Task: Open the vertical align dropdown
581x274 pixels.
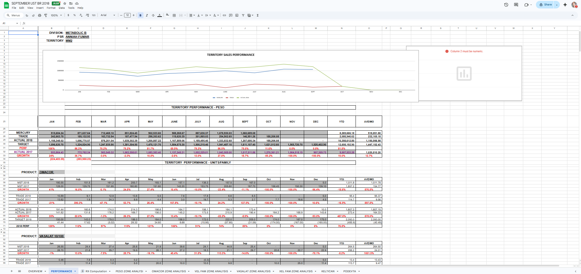Action: (200, 15)
